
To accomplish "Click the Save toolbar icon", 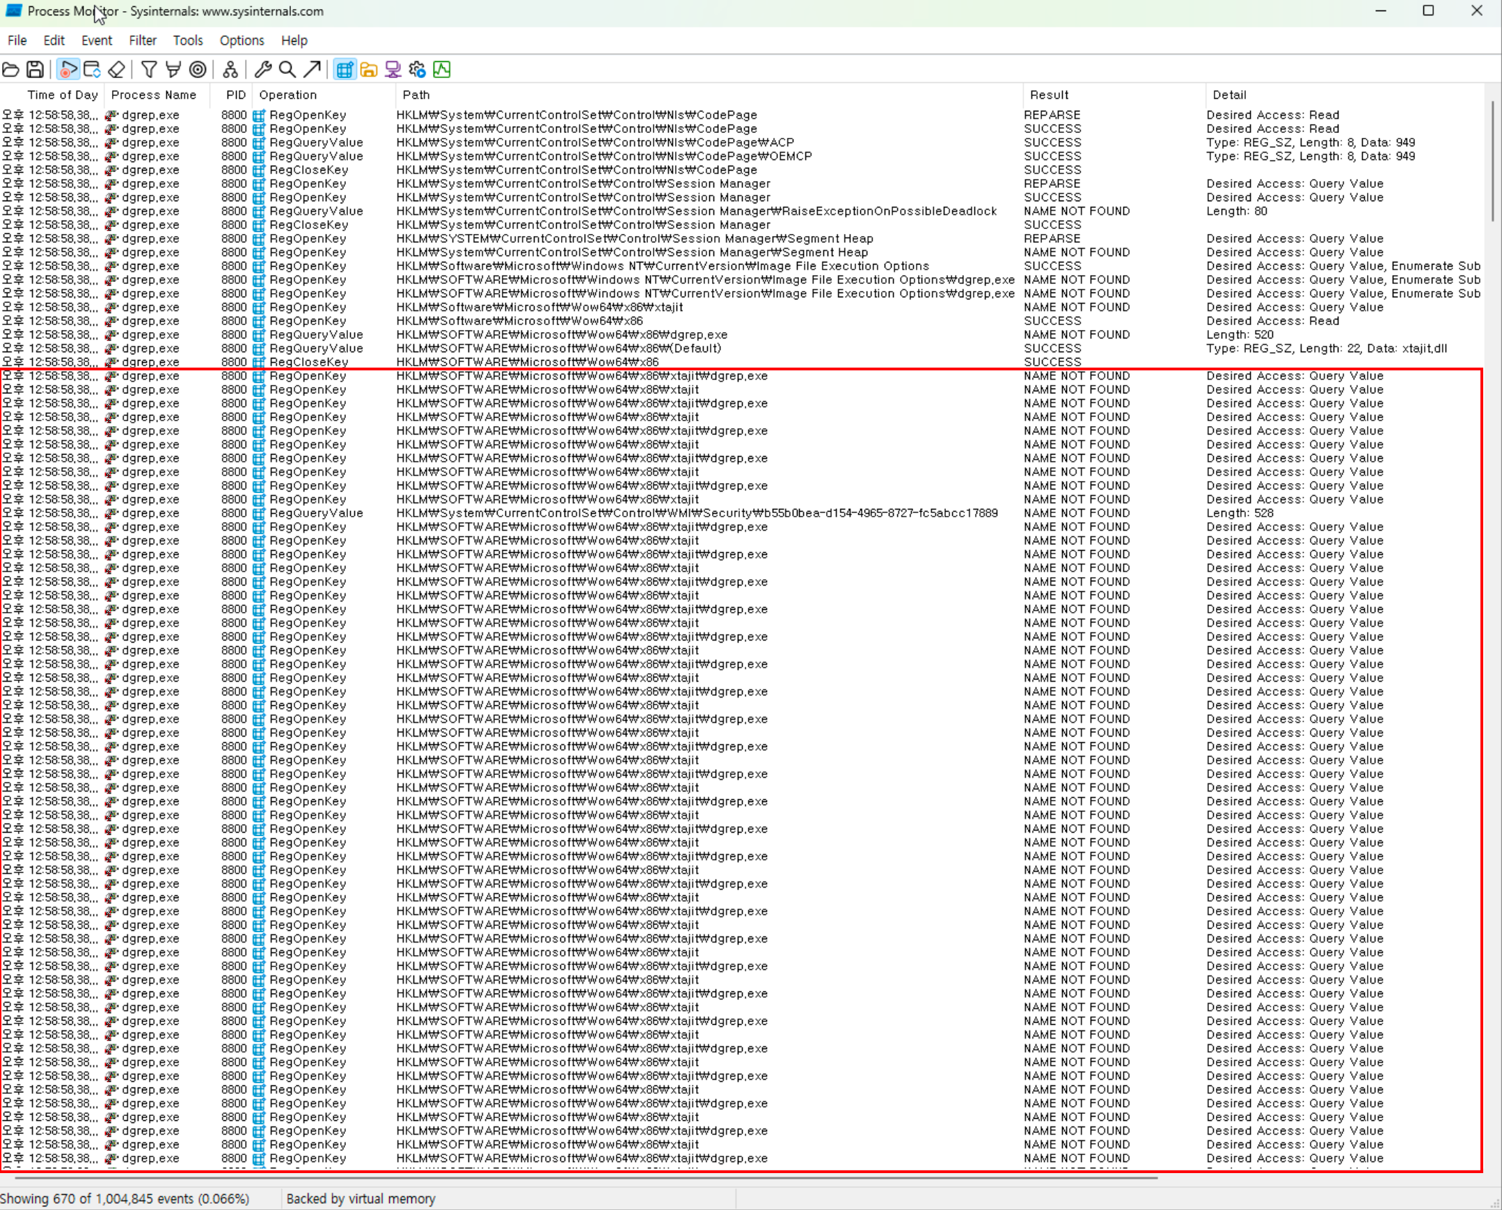I will click(x=35, y=70).
